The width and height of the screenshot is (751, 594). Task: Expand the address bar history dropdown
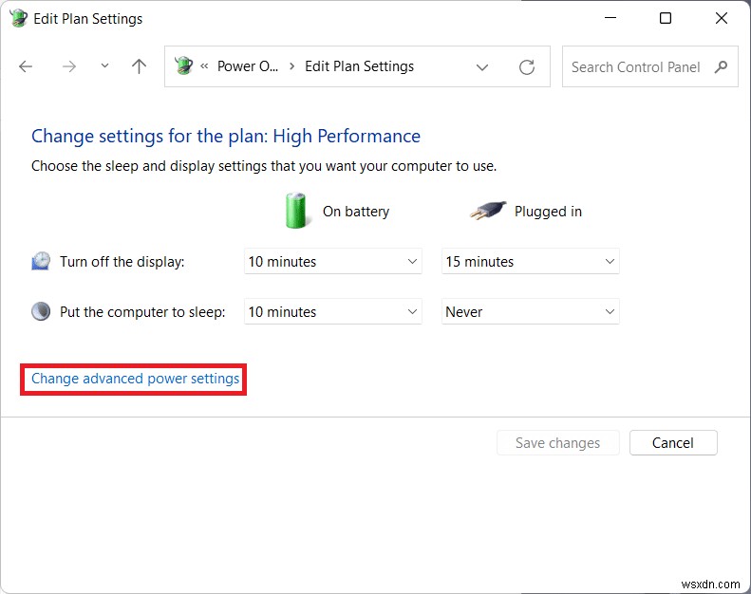[482, 67]
